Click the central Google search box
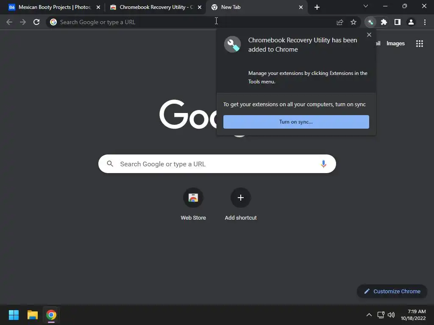Image resolution: width=434 pixels, height=325 pixels. [217, 164]
